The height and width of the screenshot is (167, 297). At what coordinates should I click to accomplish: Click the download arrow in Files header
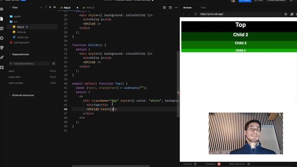41,7
